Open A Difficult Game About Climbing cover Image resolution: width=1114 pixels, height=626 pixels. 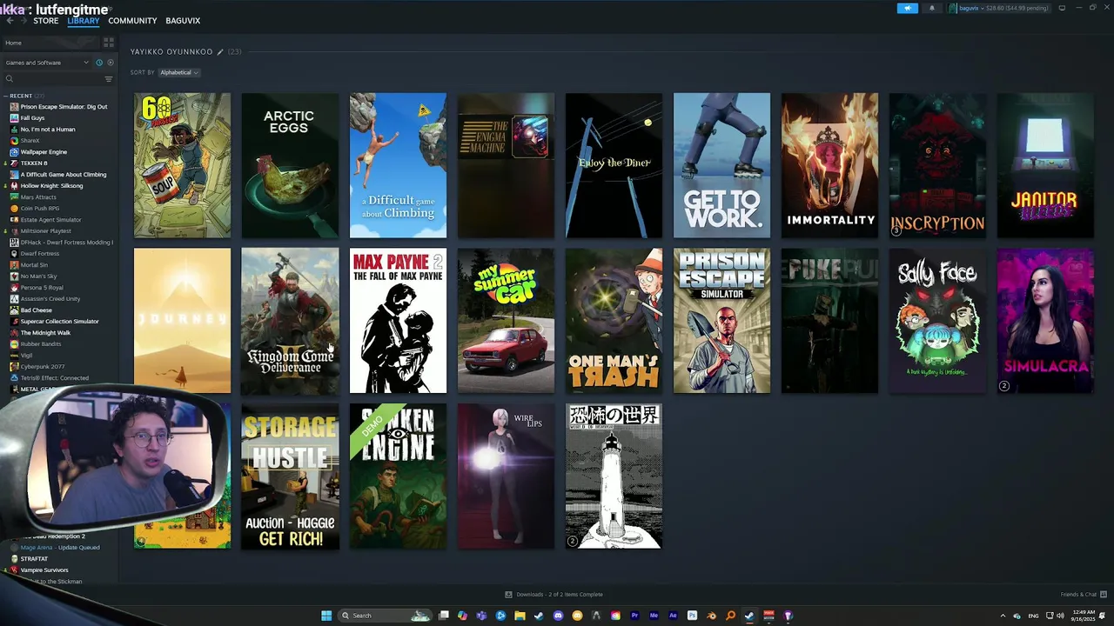click(x=398, y=165)
